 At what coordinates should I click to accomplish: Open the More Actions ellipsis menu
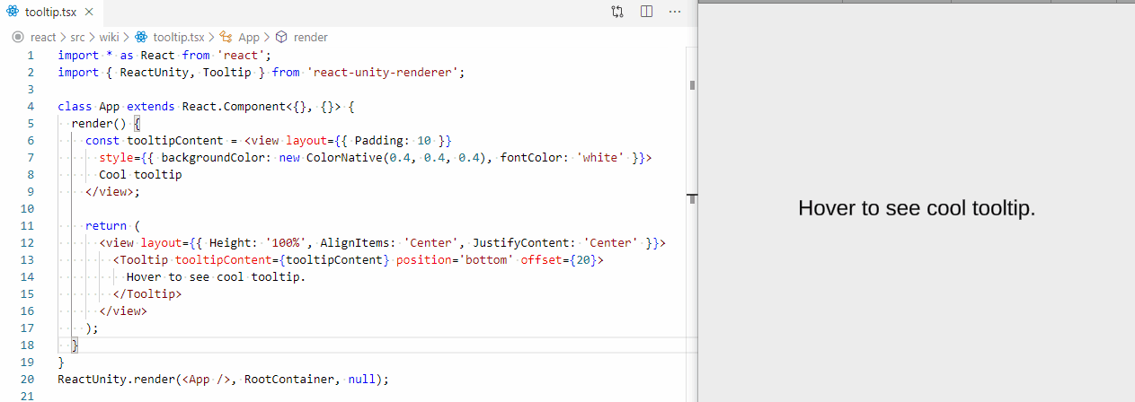point(675,12)
